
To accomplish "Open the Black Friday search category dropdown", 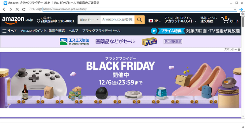I will [x=89, y=20].
